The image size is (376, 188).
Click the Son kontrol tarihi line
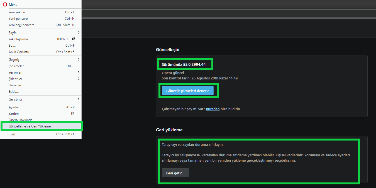(x=200, y=78)
